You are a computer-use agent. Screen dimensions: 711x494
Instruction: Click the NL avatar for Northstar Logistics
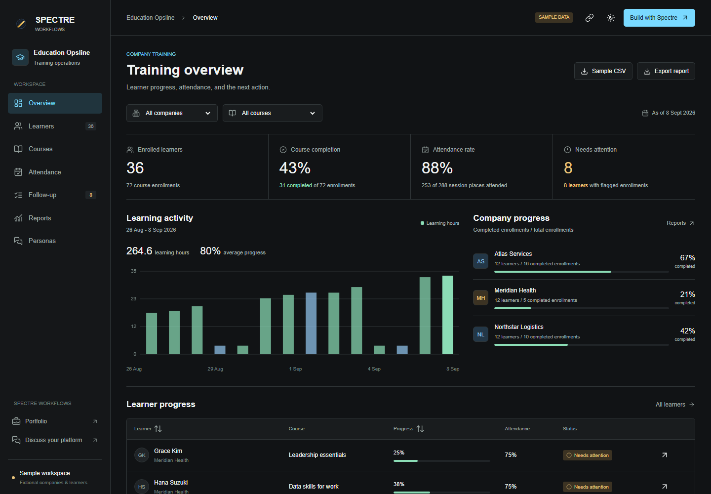[x=481, y=334]
